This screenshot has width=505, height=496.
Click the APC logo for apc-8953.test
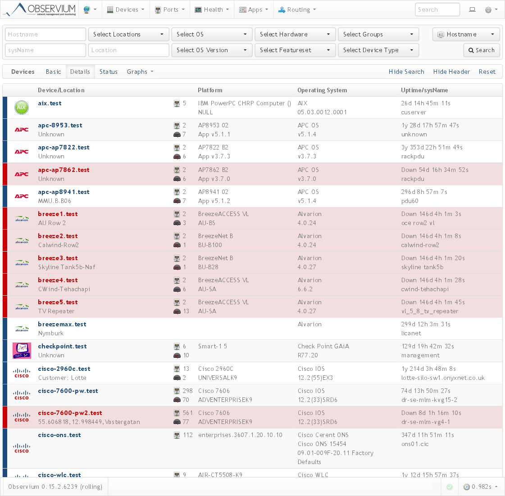22,130
